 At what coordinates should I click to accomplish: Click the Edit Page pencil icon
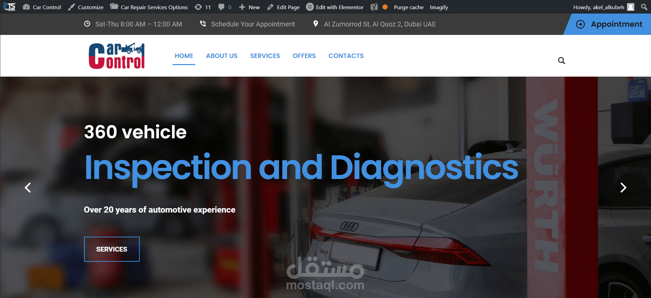pyautogui.click(x=270, y=7)
